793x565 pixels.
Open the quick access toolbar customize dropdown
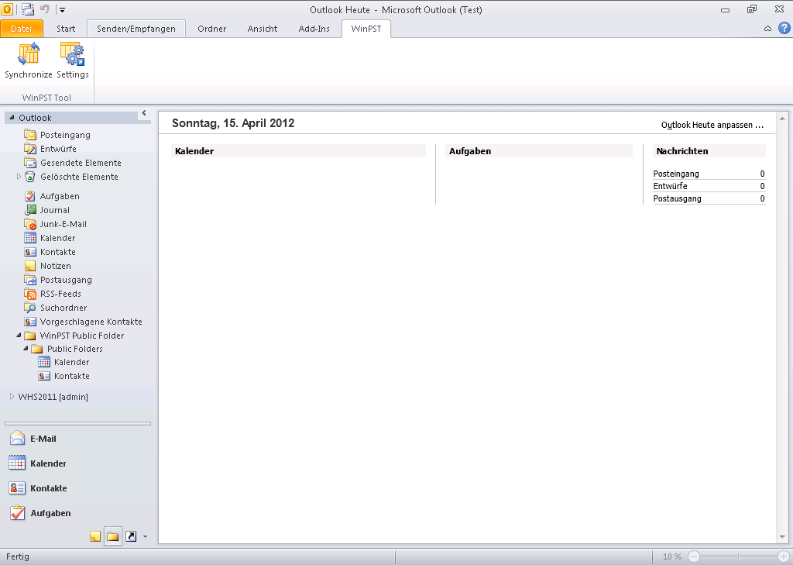62,10
